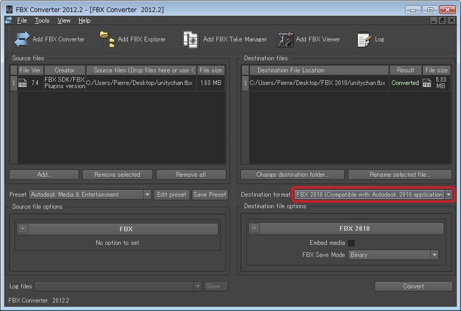This screenshot has height=311, width=461.
Task: Minimize the inner document window
Action: [433, 20]
